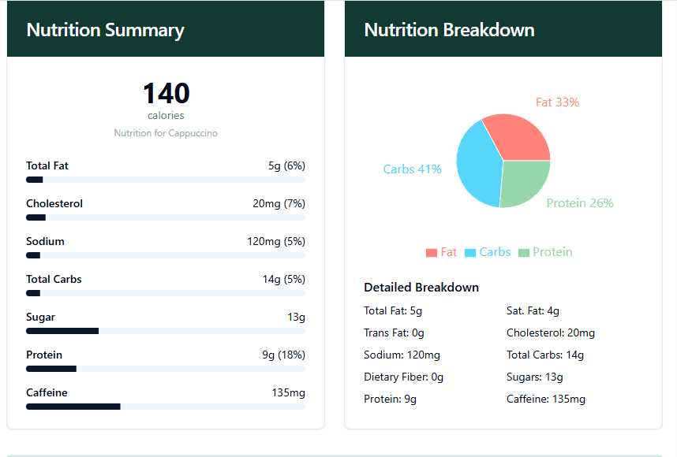Toggle Carbs visibility via its legend entry
677x457 pixels.
[x=486, y=252]
